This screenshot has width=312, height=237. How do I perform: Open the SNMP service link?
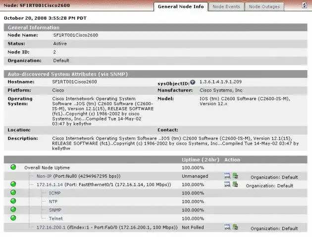point(55,210)
